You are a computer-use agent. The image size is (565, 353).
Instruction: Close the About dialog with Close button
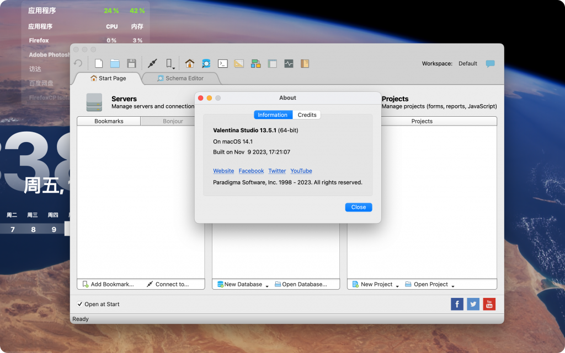pyautogui.click(x=358, y=207)
